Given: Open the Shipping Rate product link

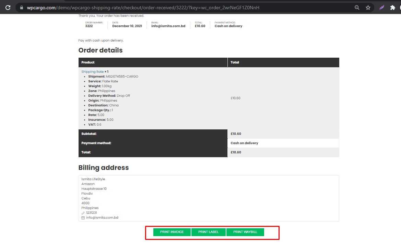Looking at the screenshot, I should (92, 72).
